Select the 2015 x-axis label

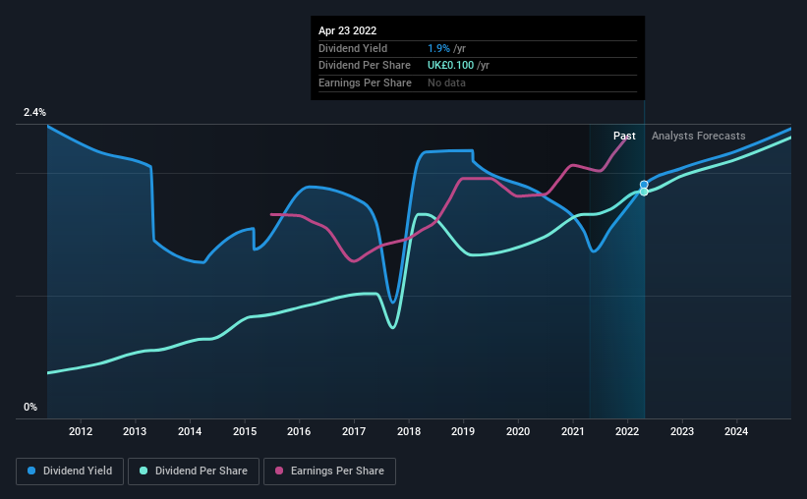(245, 431)
